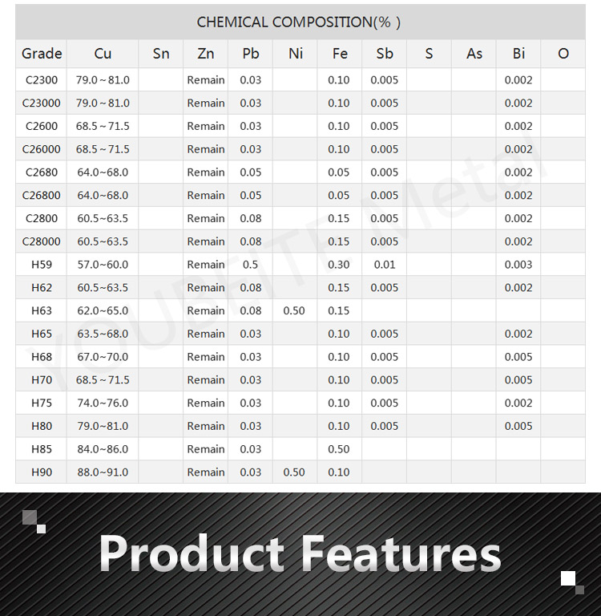Select the Cu column header

click(x=103, y=54)
